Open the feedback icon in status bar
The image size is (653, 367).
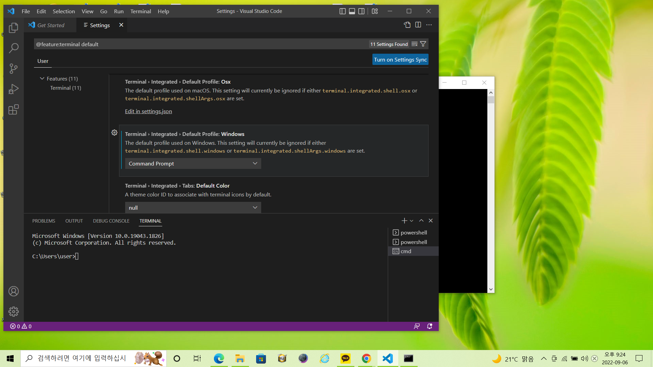[x=417, y=326]
